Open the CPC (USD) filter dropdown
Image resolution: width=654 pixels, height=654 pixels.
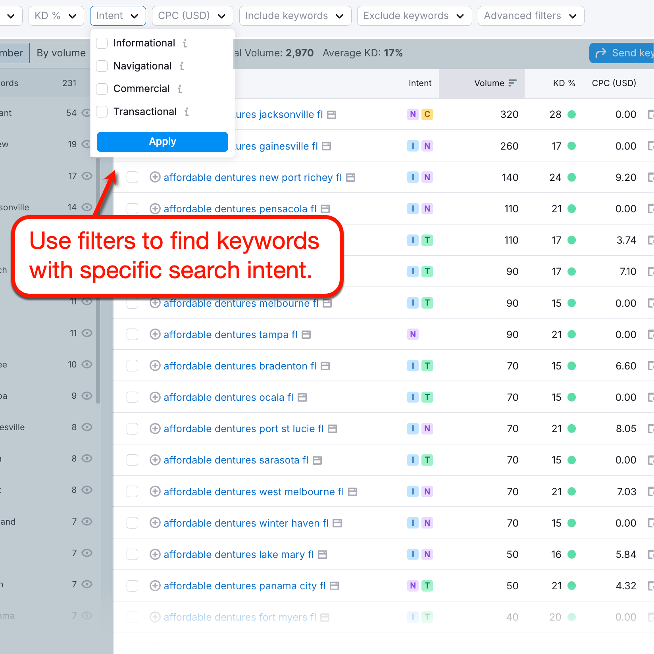(192, 16)
